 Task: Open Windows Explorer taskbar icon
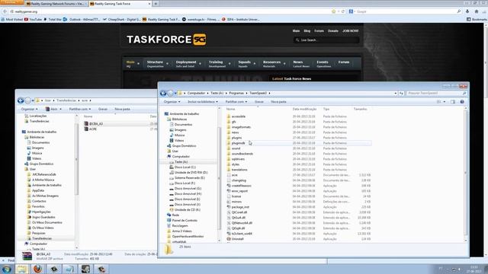(22, 269)
